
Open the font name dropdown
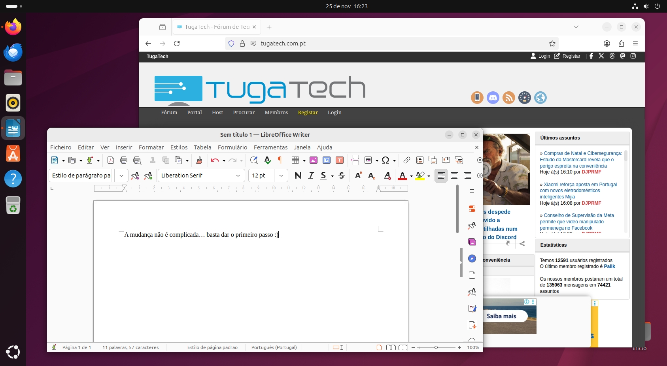tap(238, 175)
